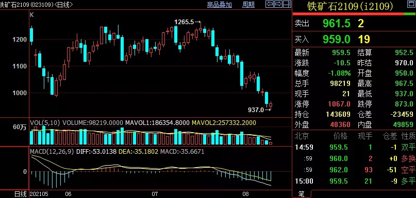Toggle the split panel layout icon

point(287,4)
